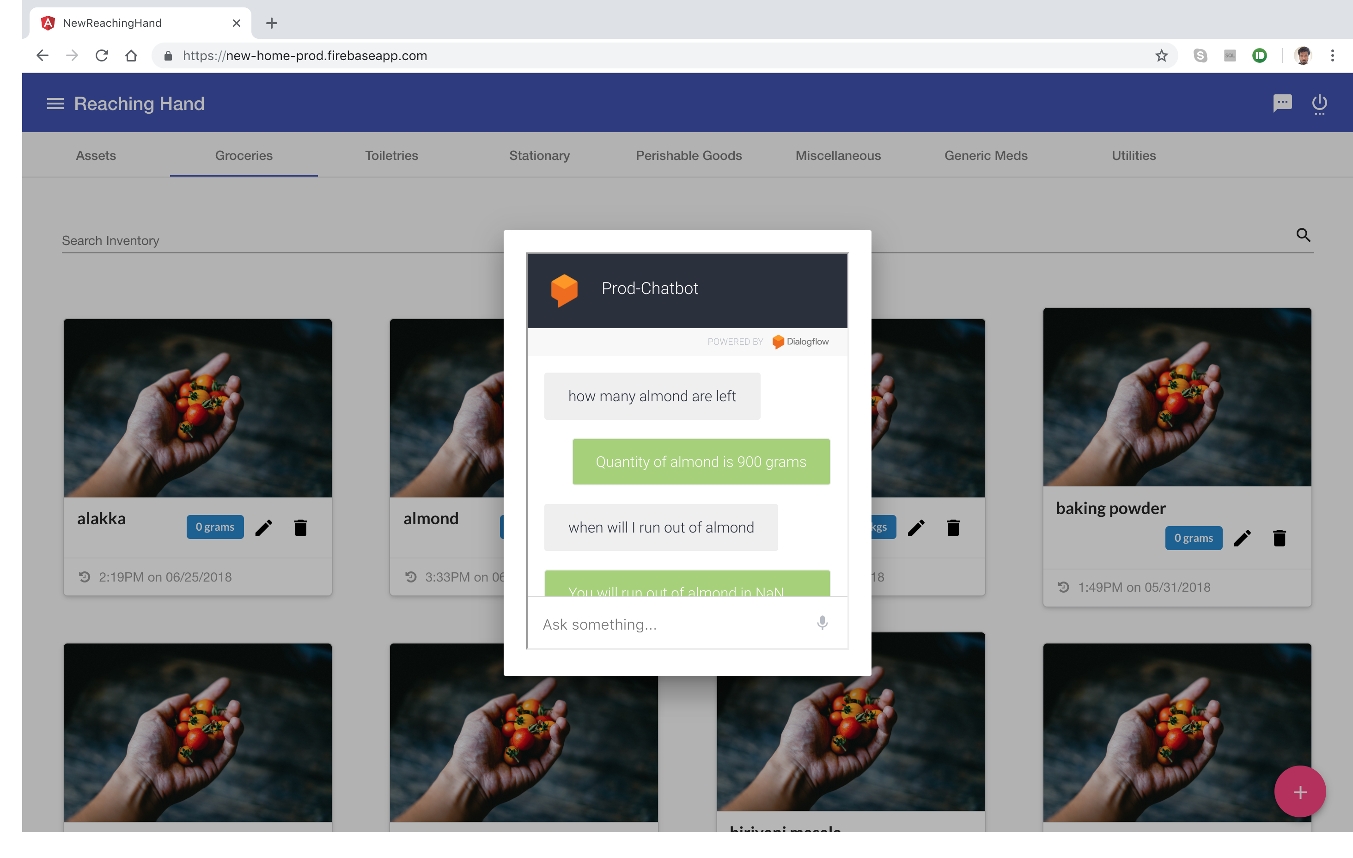The image size is (1353, 858).
Task: Switch to the Toiletries tab
Action: pos(391,156)
